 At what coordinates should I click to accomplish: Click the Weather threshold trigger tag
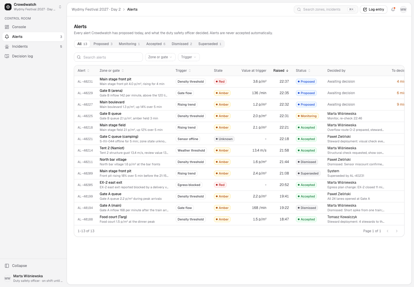click(191, 150)
